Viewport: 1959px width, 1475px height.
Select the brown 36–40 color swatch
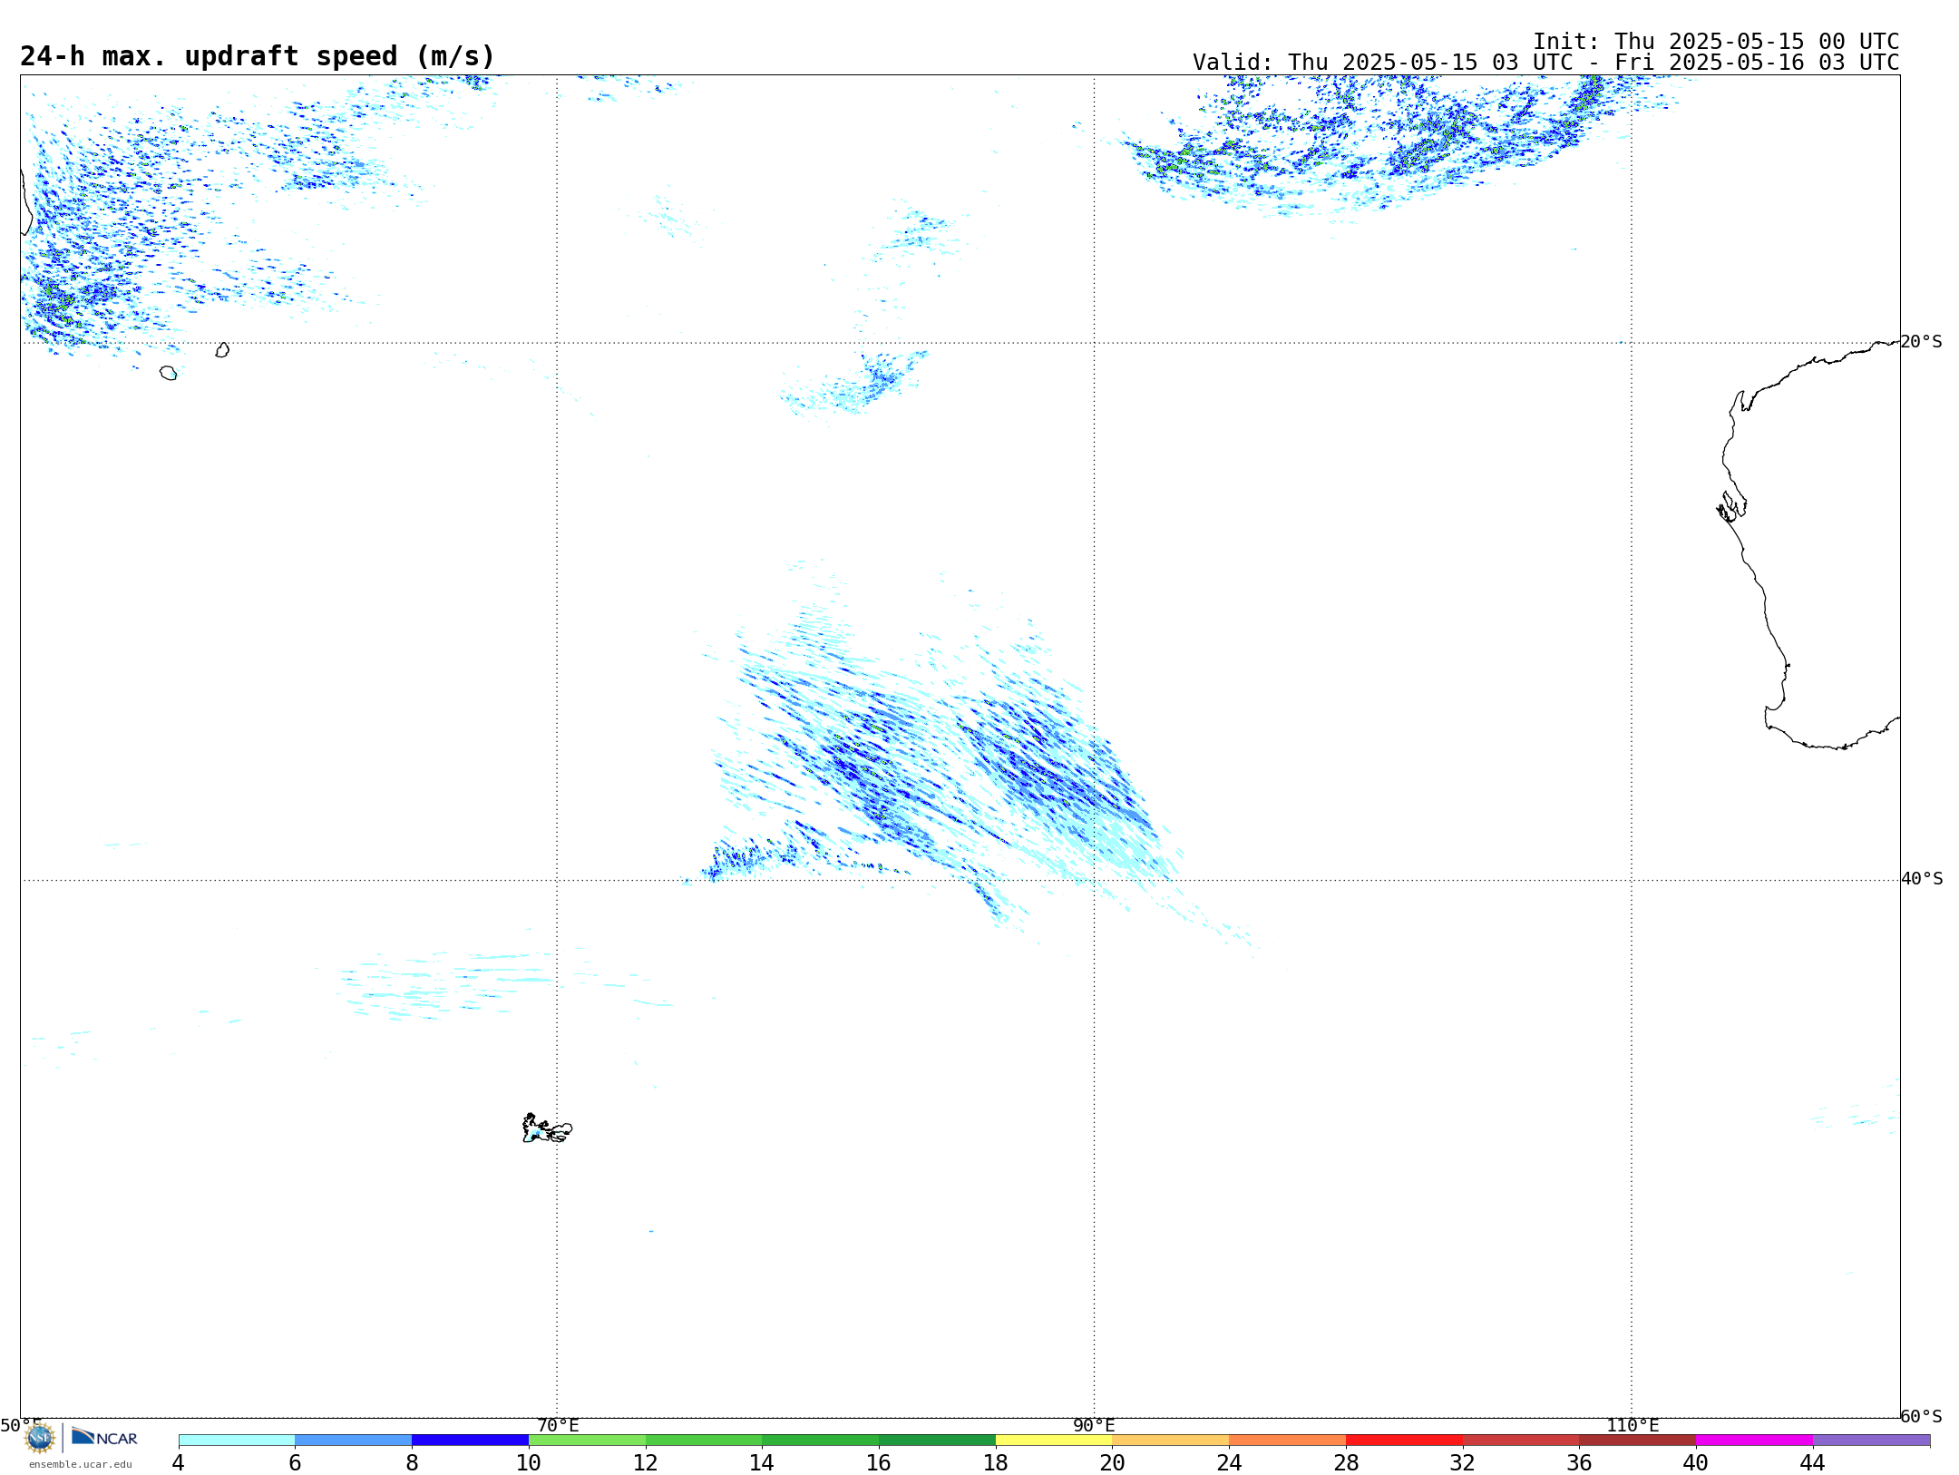[x=1638, y=1440]
